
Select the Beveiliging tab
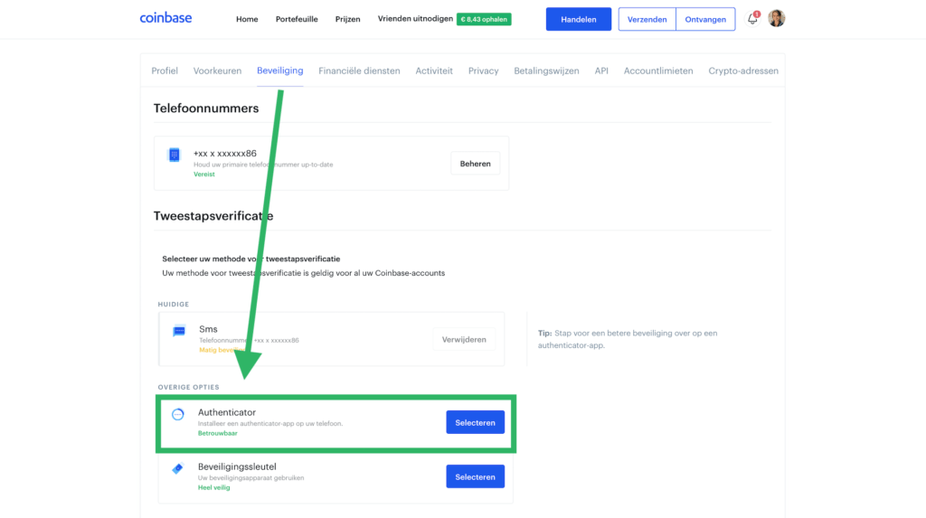pos(280,71)
